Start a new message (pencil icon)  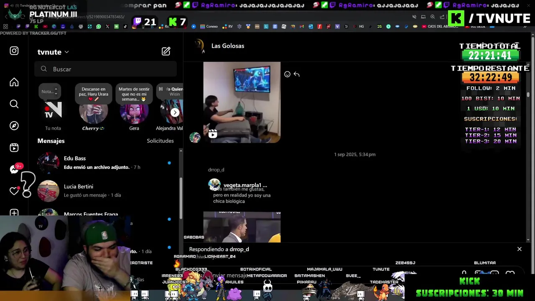coord(166,51)
